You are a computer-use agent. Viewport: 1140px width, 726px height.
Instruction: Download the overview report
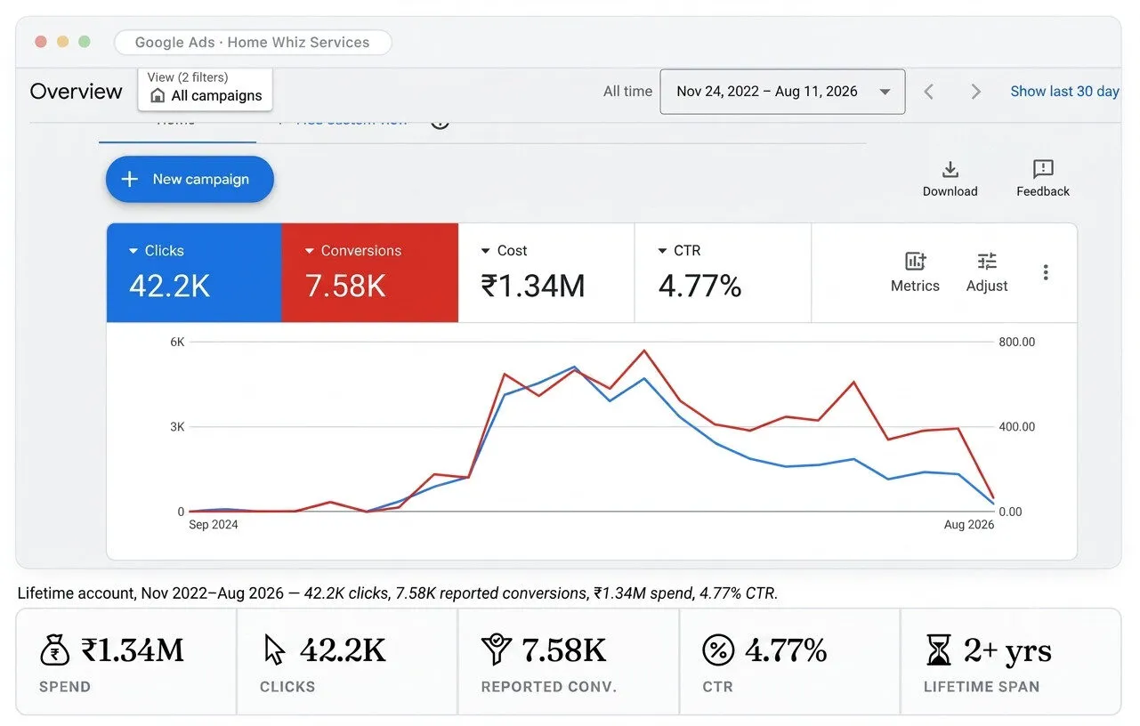pos(950,179)
